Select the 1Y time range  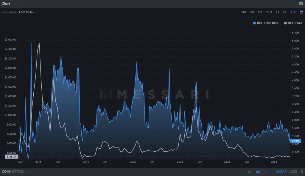point(277,12)
